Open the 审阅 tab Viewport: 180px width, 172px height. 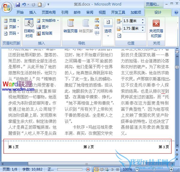coord(90,12)
